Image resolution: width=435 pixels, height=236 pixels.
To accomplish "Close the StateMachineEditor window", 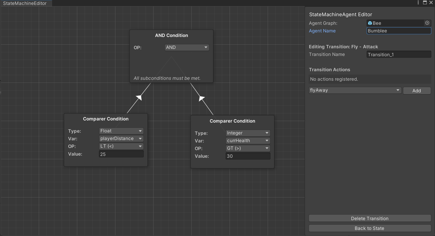I will coord(431,3).
